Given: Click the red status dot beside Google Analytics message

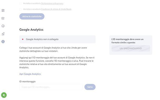Looking at the screenshot, I should pyautogui.click(x=23, y=39).
